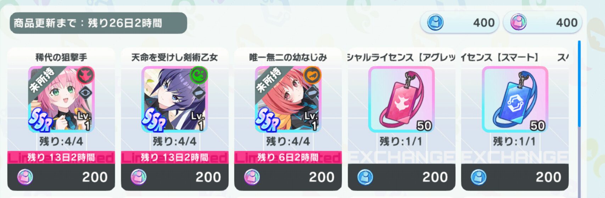Tap the pink aggressive license pass icon
The width and height of the screenshot is (605, 198).
pyautogui.click(x=402, y=99)
